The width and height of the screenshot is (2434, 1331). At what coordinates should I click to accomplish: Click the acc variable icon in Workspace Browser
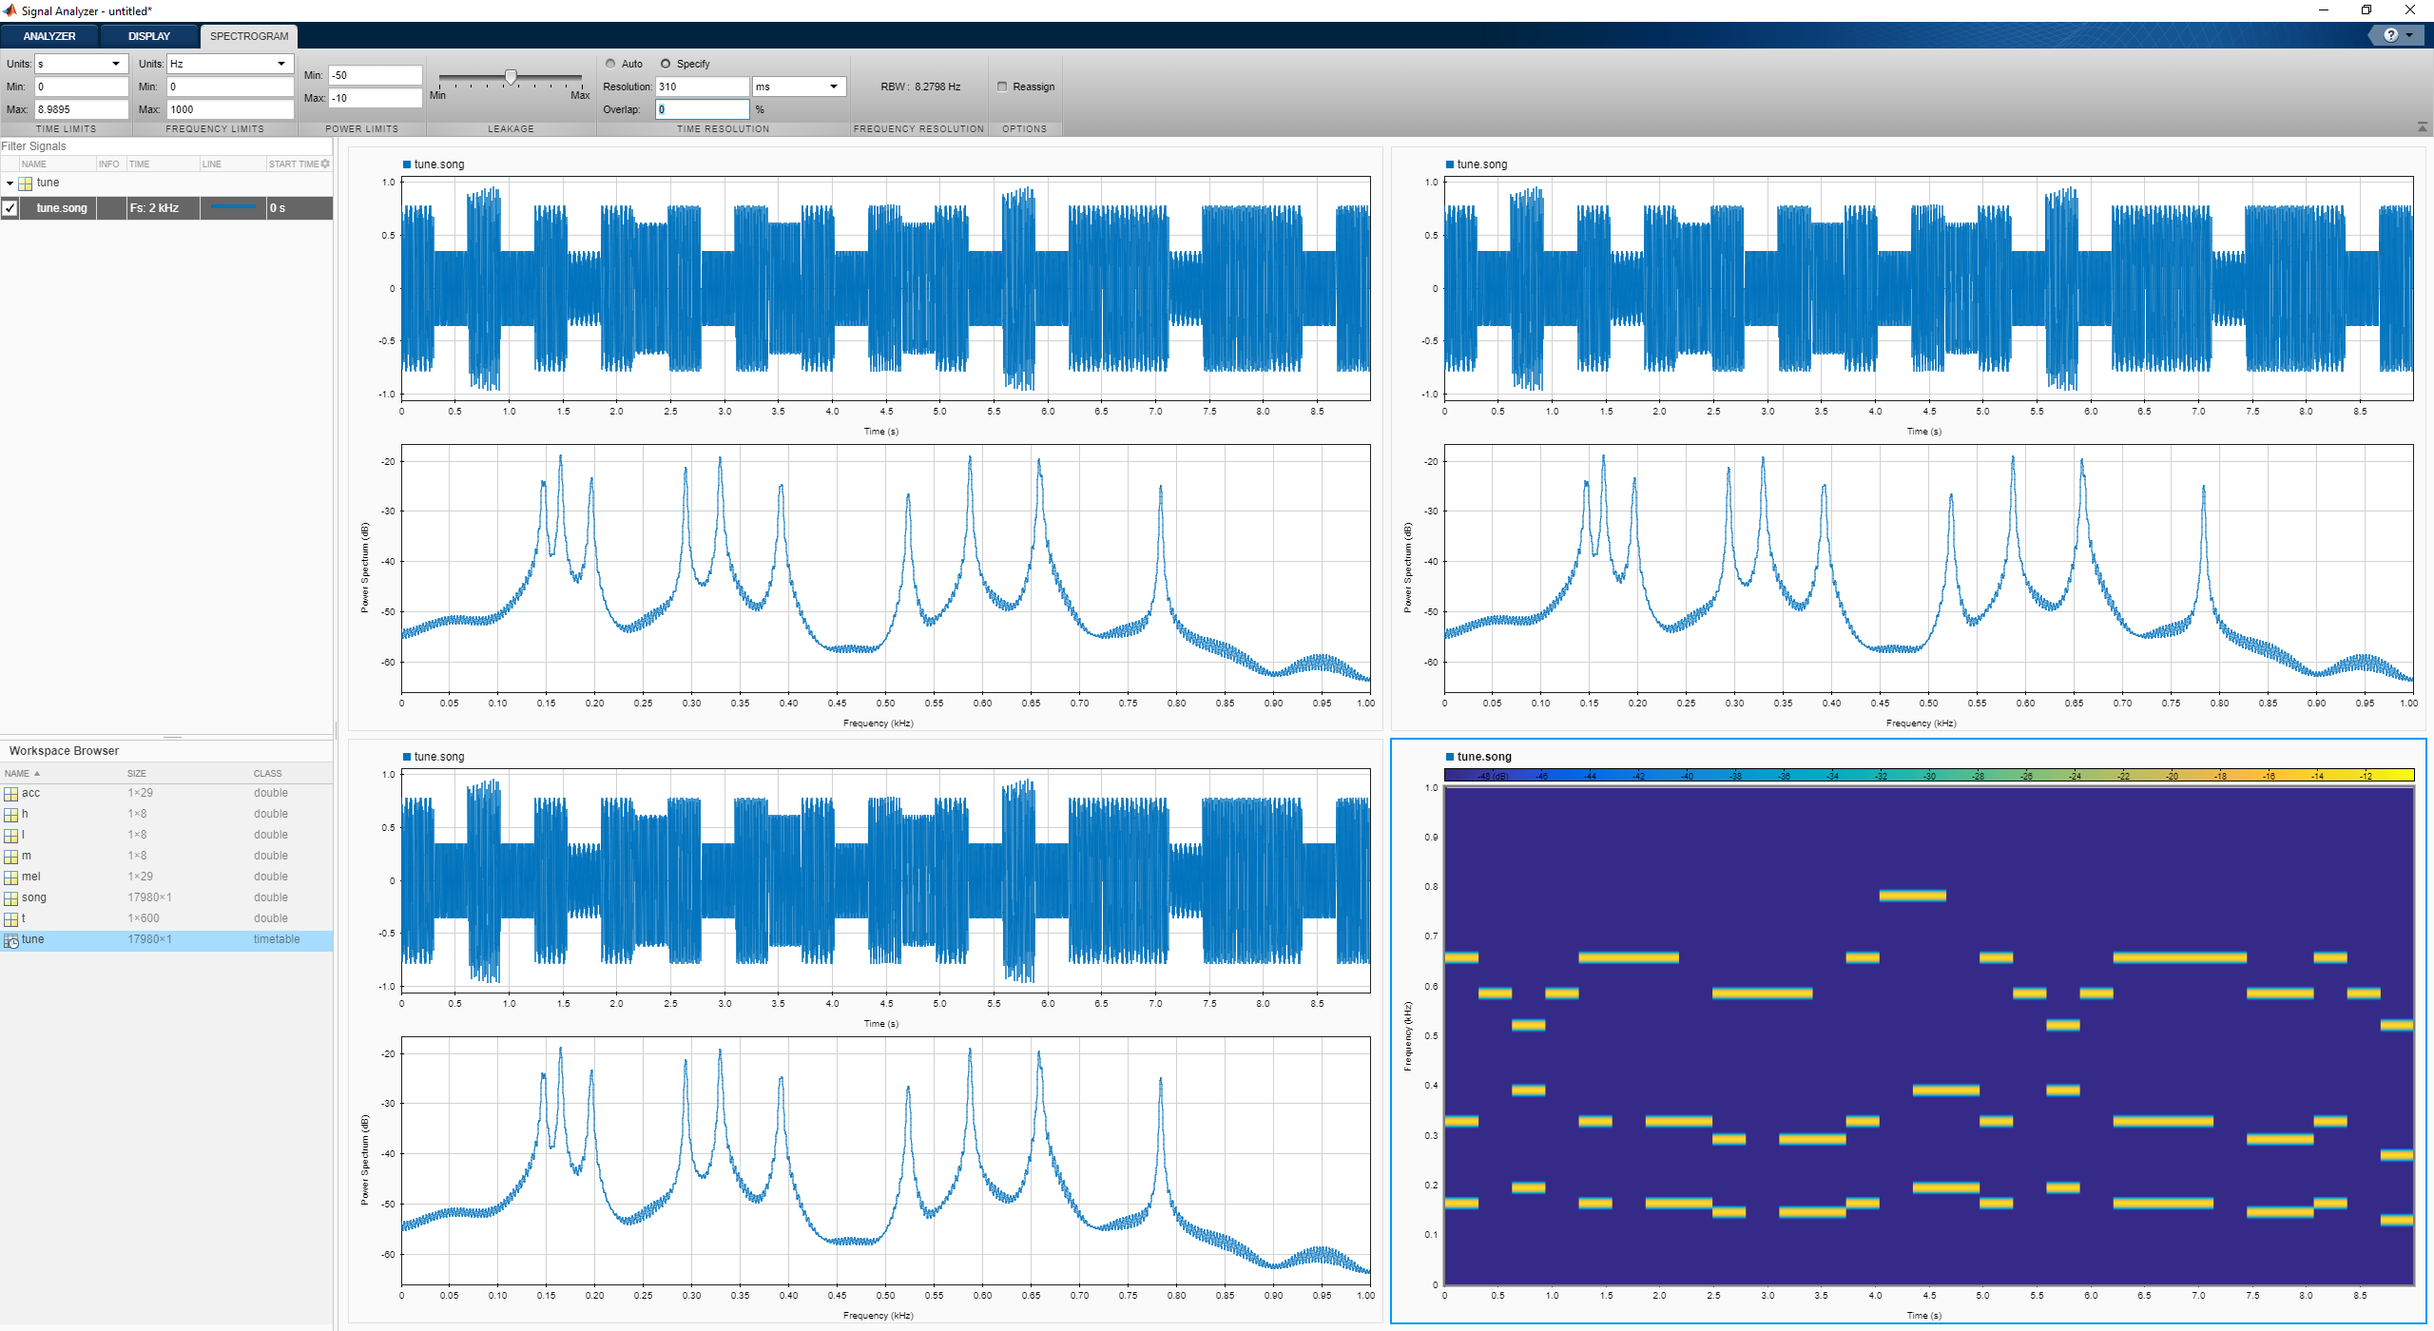coord(11,794)
